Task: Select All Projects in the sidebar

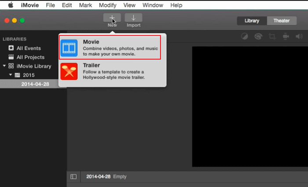Action: [x=30, y=57]
